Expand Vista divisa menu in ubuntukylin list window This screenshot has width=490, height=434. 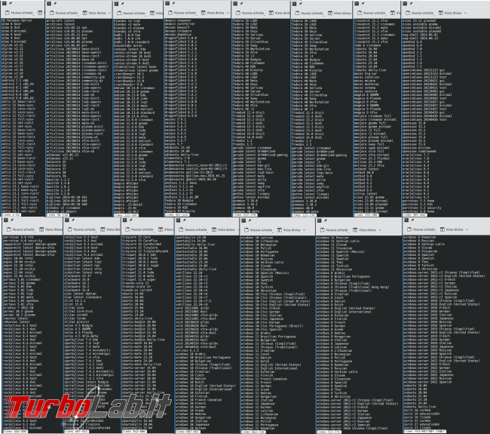pyautogui.click(x=238, y=229)
